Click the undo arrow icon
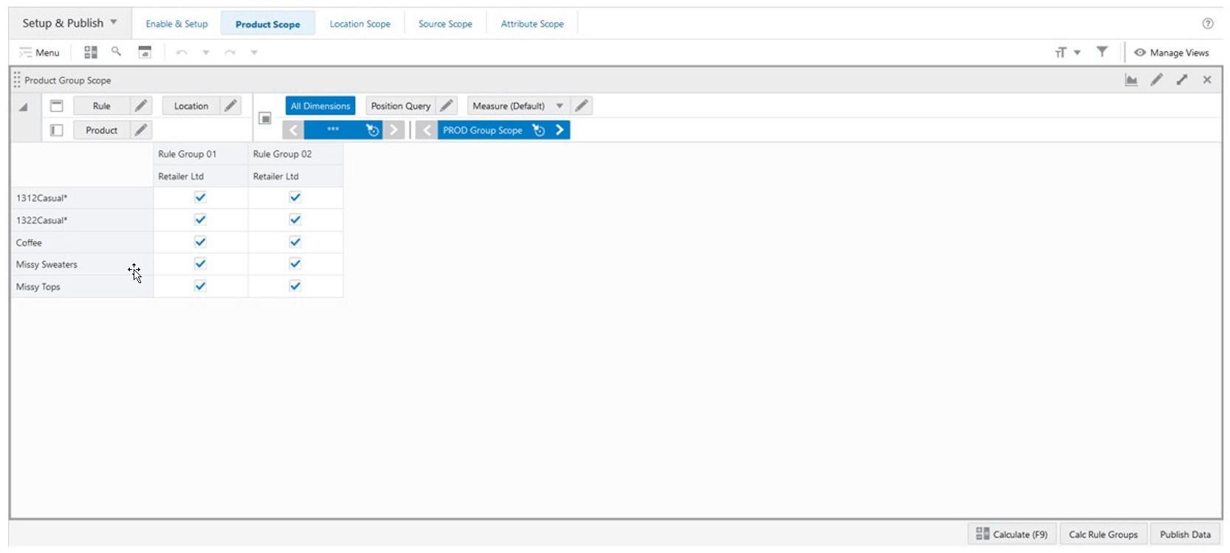The image size is (1230, 553). pos(182,52)
